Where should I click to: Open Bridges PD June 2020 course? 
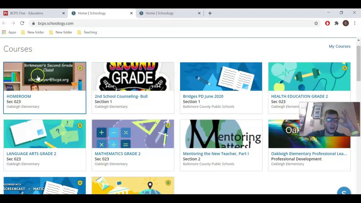[203, 96]
